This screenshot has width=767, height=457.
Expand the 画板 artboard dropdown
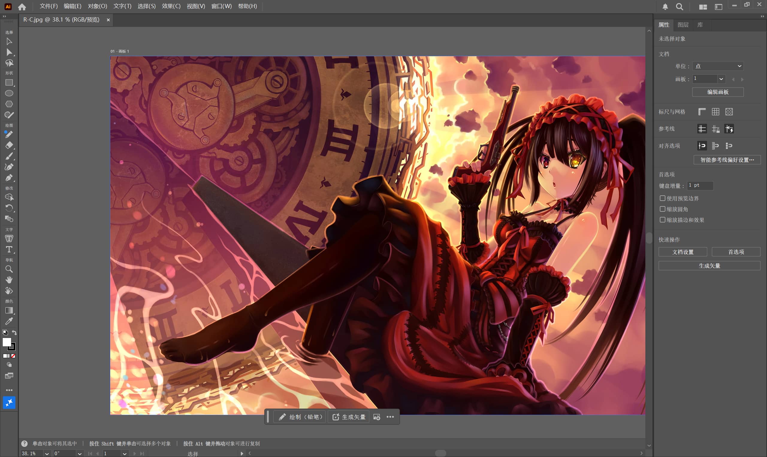tap(721, 79)
